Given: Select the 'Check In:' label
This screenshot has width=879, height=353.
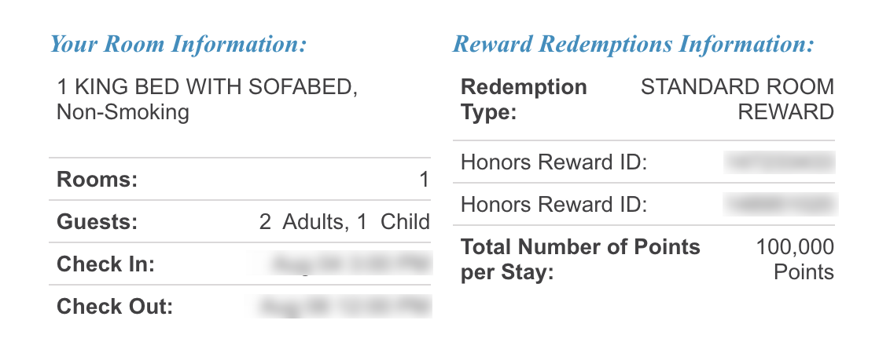Looking at the screenshot, I should 105,264.
